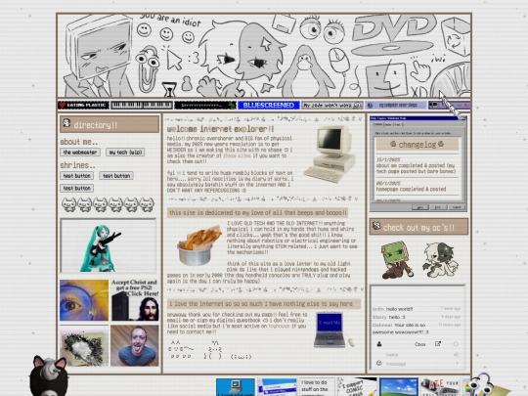The image size is (528, 396).
Task: Click the 'I love to do stuff on the computer' stamp
Action: [317, 387]
